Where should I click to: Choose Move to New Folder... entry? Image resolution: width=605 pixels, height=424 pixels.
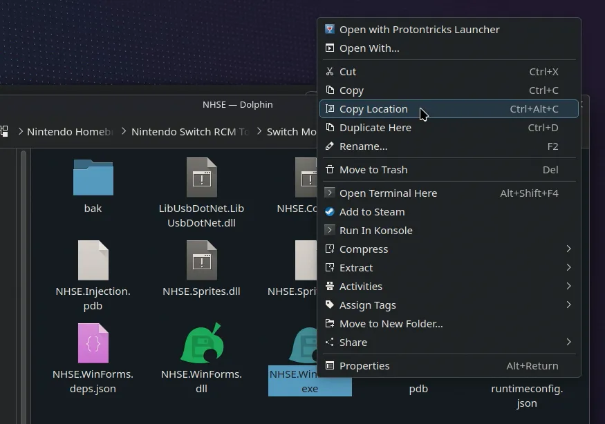pos(449,324)
